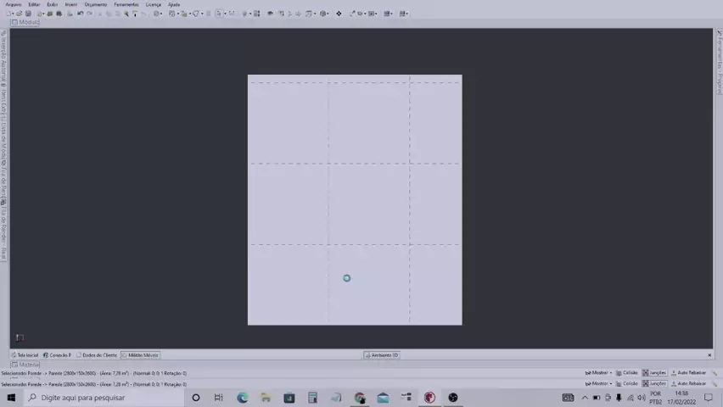Image resolution: width=723 pixels, height=407 pixels.
Task: Click the Ambiente 3D button
Action: 382,355
